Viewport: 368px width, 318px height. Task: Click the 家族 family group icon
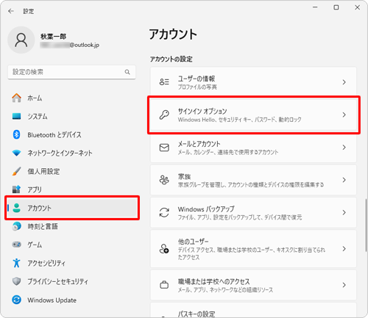164,180
